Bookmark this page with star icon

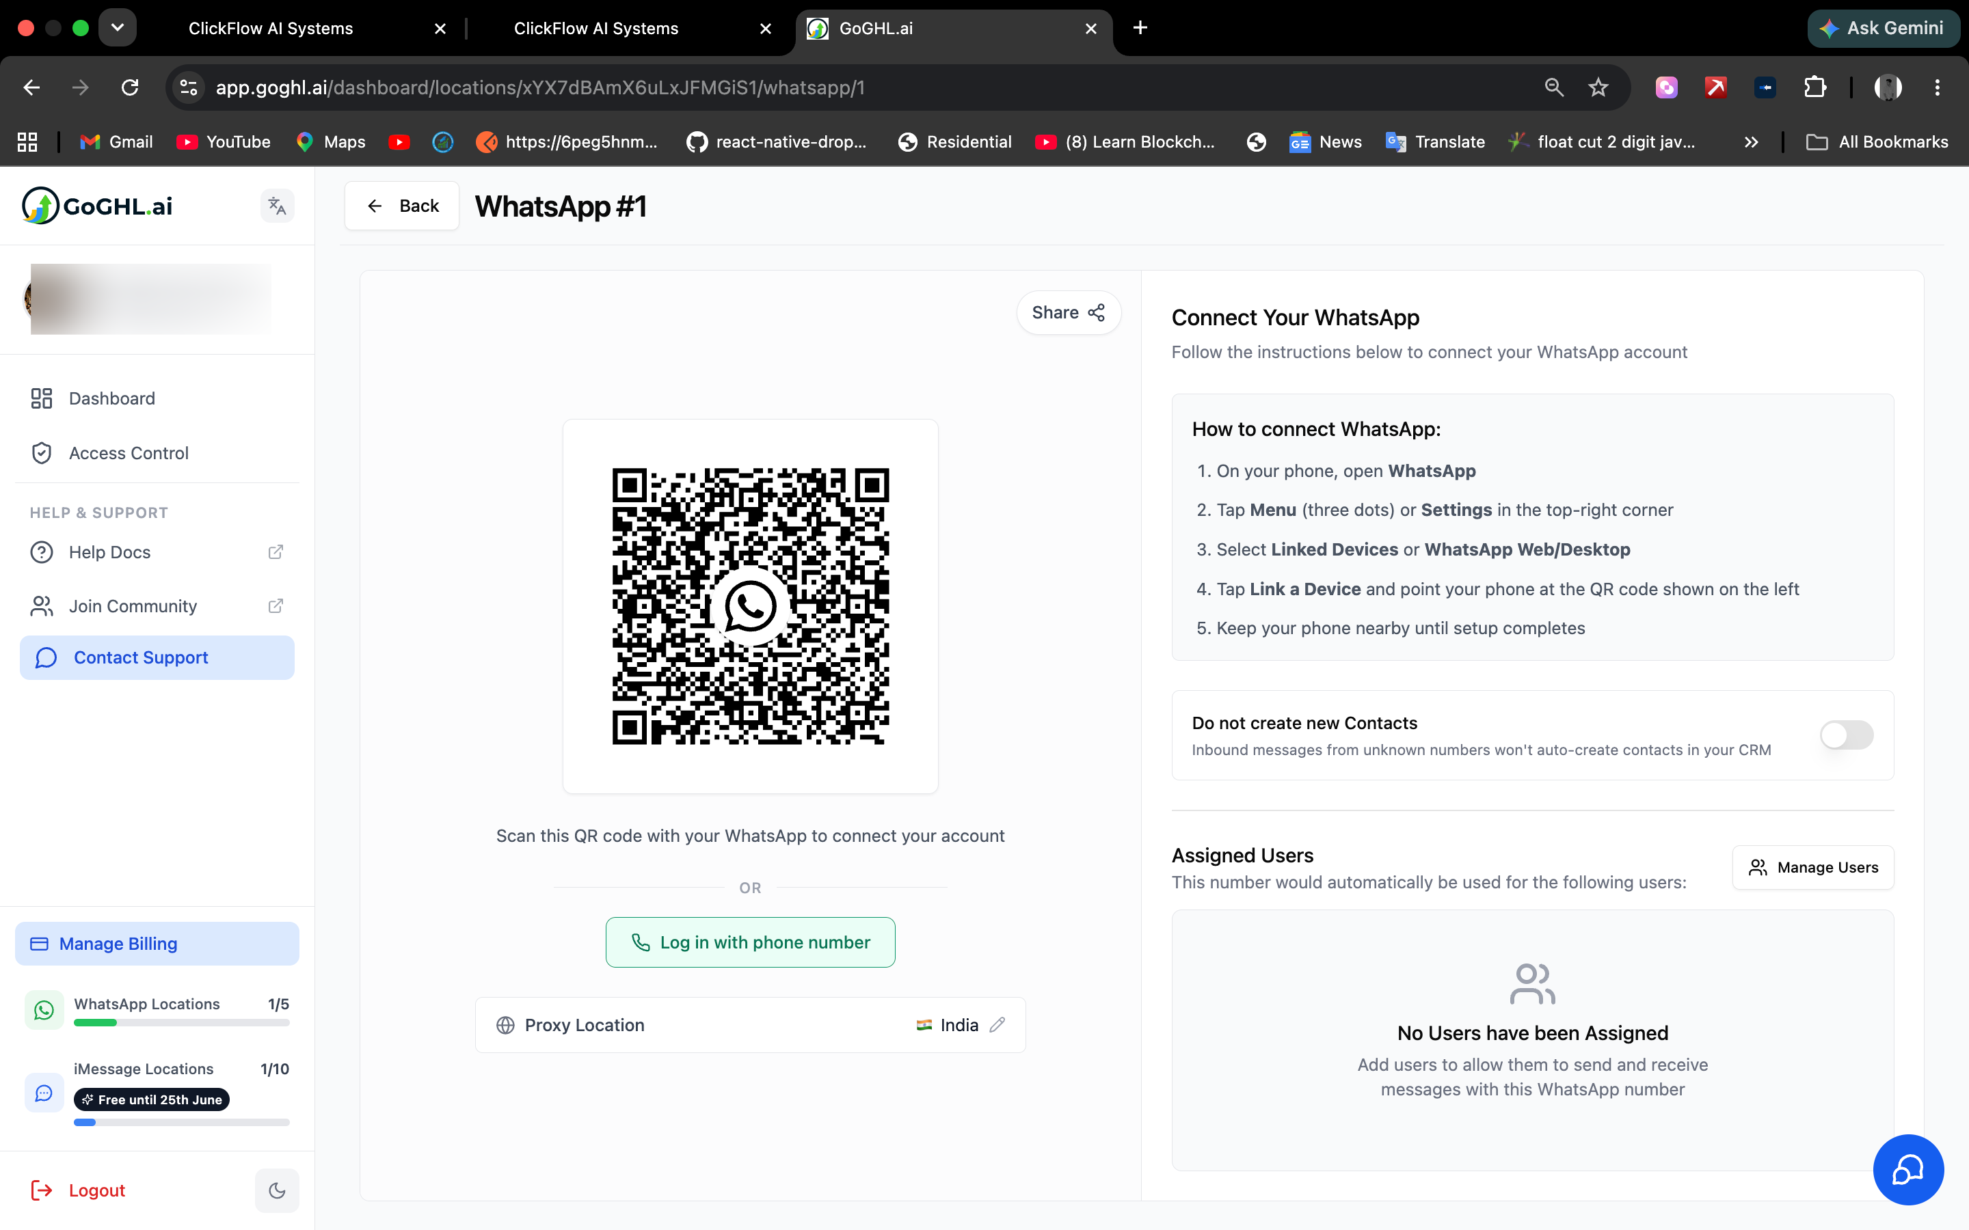click(1598, 87)
